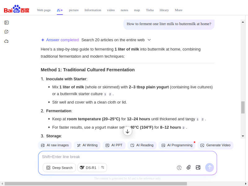Focus the Shift+Enter line break input
This screenshot has width=248, height=186.
pos(127,157)
